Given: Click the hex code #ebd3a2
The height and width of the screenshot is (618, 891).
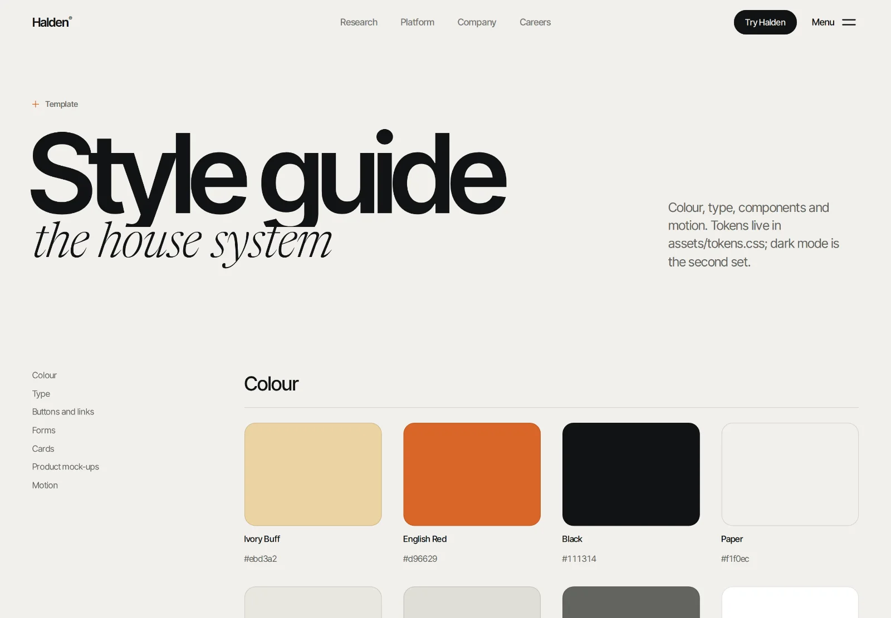Looking at the screenshot, I should pyautogui.click(x=261, y=558).
